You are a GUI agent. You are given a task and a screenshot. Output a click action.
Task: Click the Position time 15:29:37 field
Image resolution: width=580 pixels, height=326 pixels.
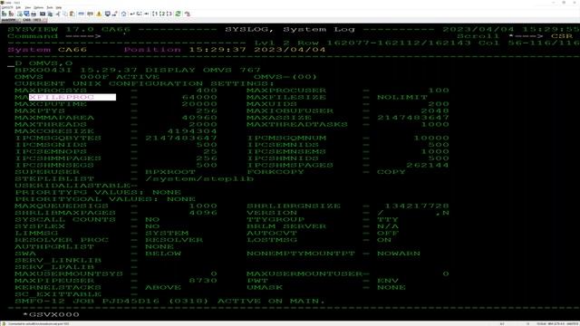click(217, 50)
